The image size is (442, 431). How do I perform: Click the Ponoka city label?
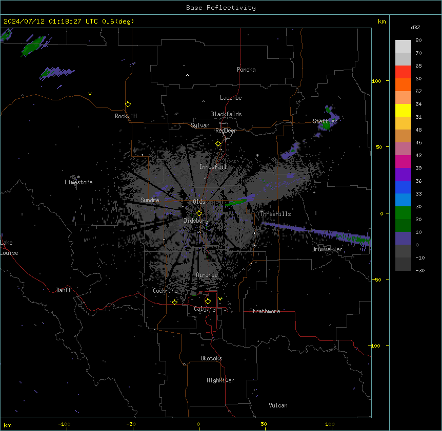click(x=246, y=70)
